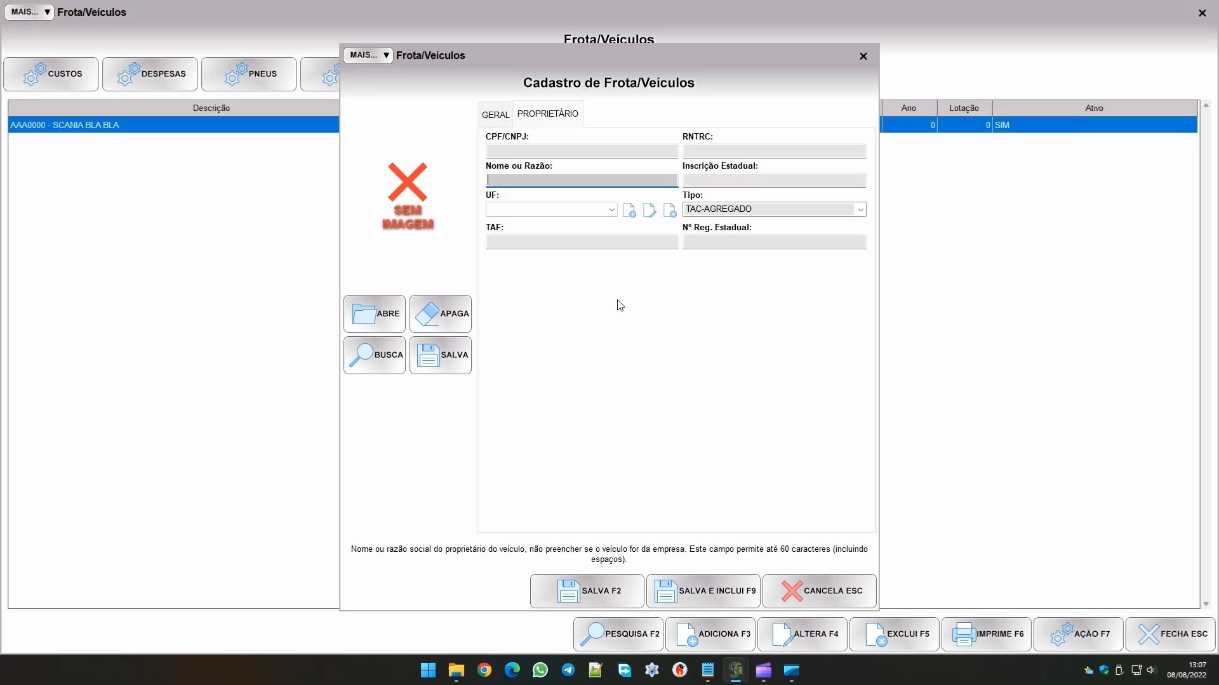Switch to the GERAL tab
Screen dimensions: 1219x685
tap(495, 115)
